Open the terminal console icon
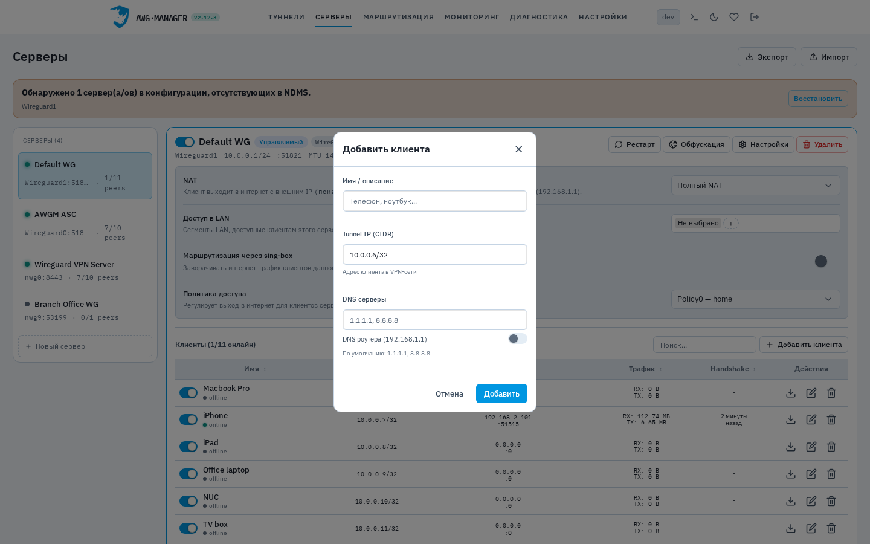The width and height of the screenshot is (870, 544). pos(694,17)
